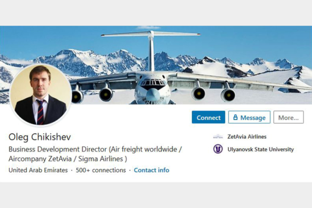
Task: Click the ZetAvia Airlines company logo icon
Action: [218, 137]
